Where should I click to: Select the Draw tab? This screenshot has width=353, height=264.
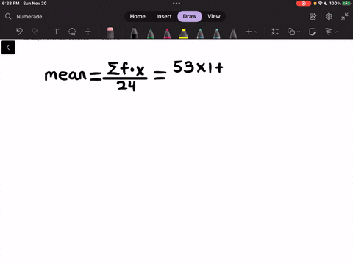coord(190,16)
